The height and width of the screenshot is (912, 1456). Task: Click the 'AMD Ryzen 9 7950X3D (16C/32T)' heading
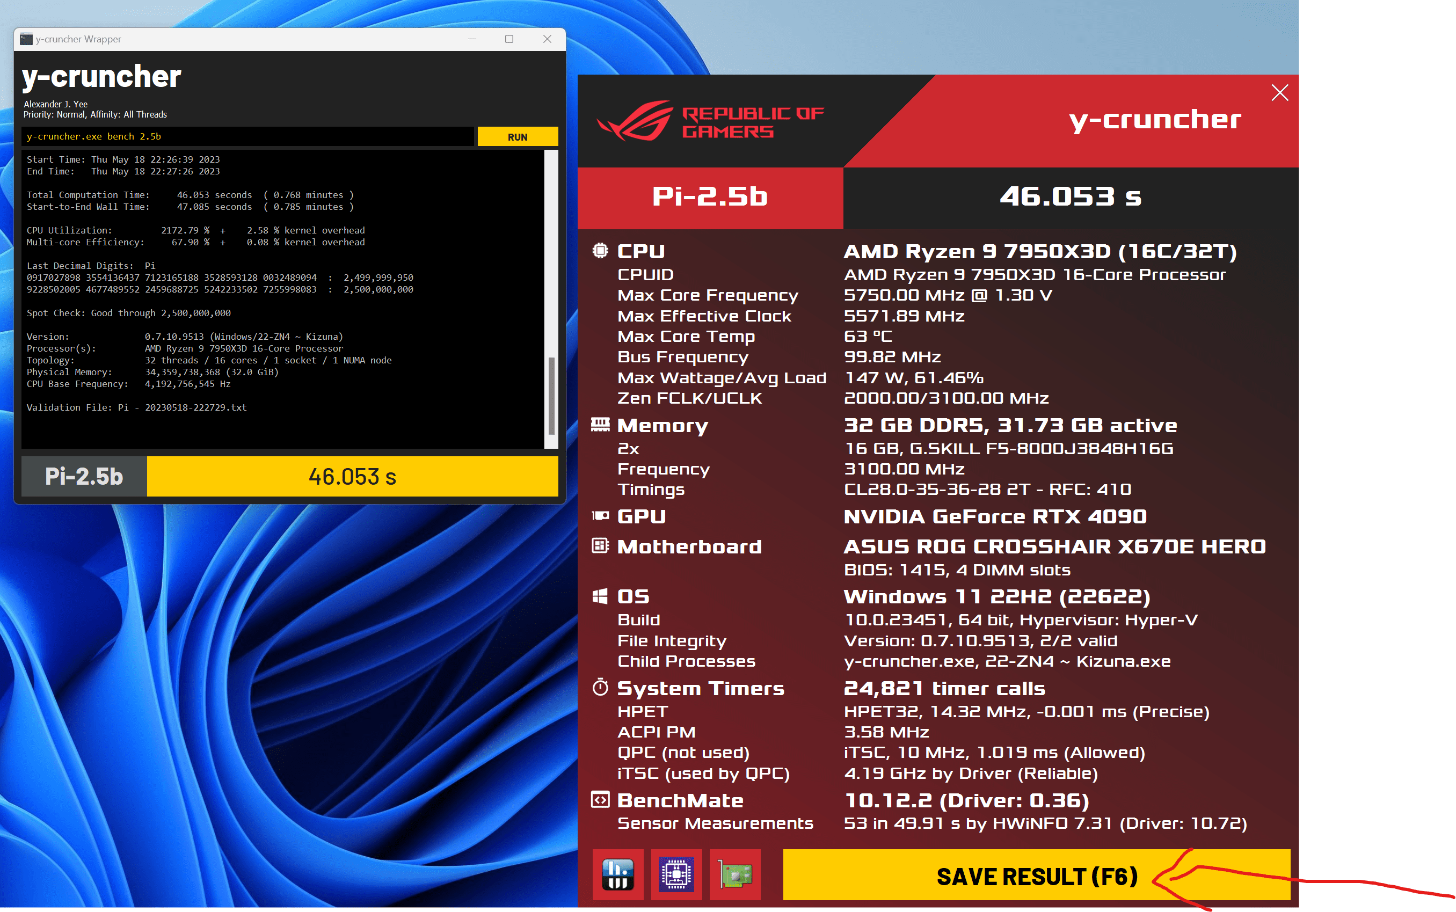coord(1040,252)
